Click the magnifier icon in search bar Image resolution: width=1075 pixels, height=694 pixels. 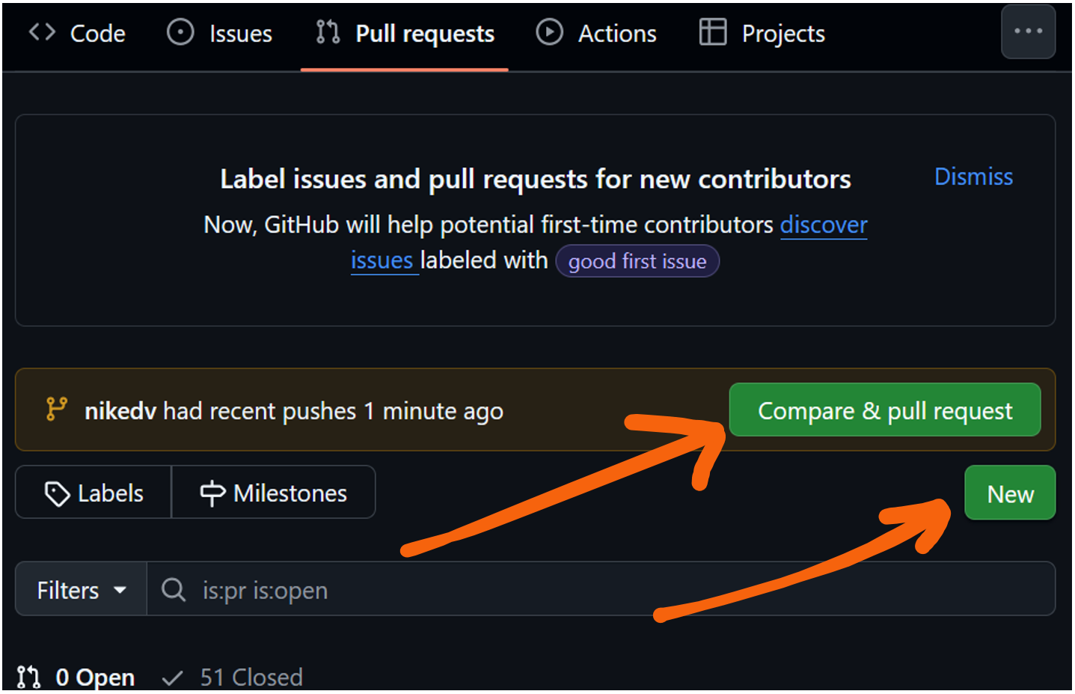(x=174, y=590)
